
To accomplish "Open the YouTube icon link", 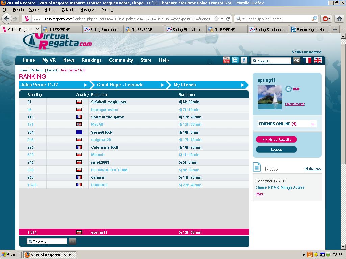I will click(x=226, y=60).
